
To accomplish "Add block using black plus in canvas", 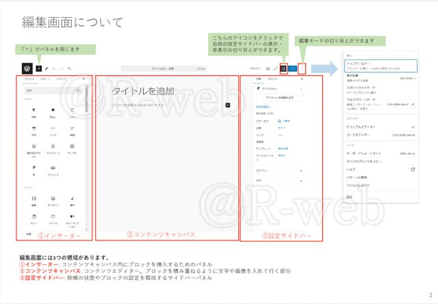I will [x=227, y=105].
